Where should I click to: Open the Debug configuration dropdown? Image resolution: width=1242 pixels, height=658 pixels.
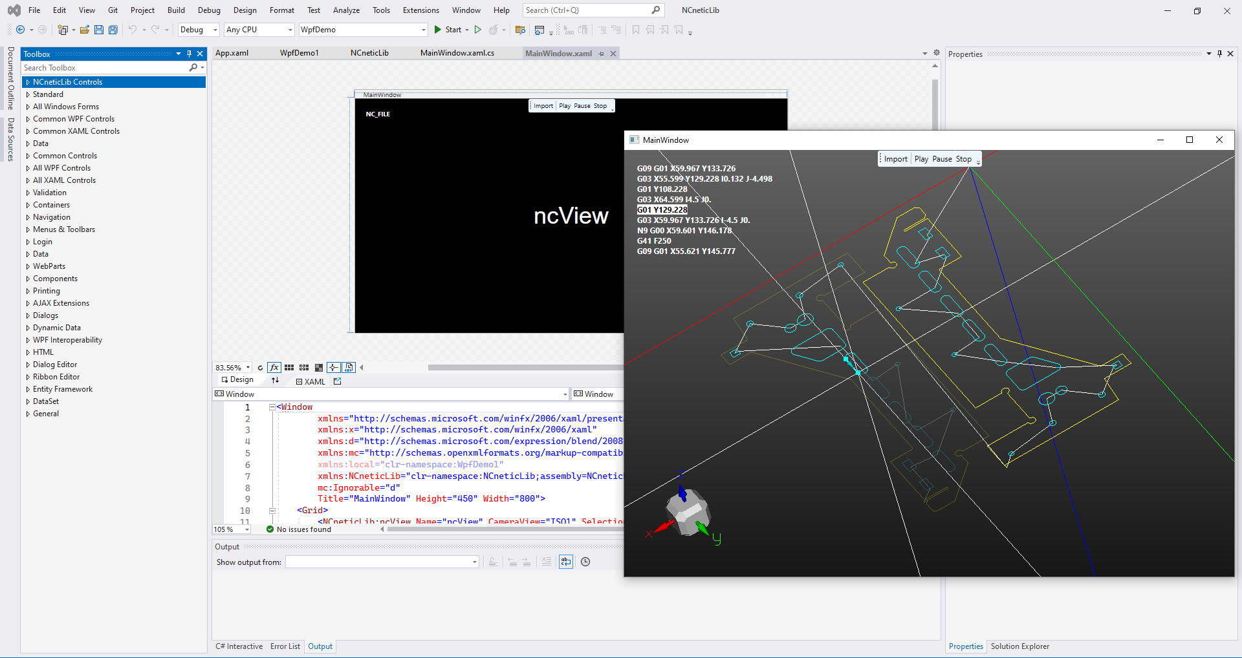pyautogui.click(x=199, y=30)
